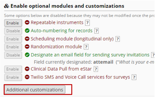Open Additional customizations
The height and width of the screenshot is (97, 155).
pos(35,90)
